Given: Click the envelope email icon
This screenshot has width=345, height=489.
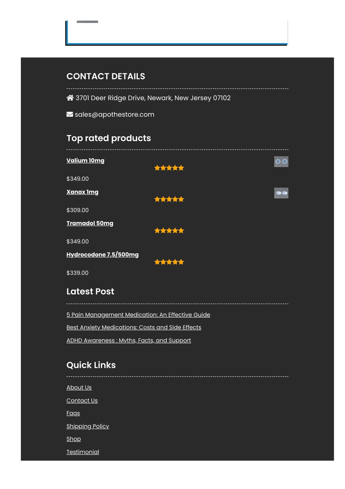Looking at the screenshot, I should (x=70, y=114).
